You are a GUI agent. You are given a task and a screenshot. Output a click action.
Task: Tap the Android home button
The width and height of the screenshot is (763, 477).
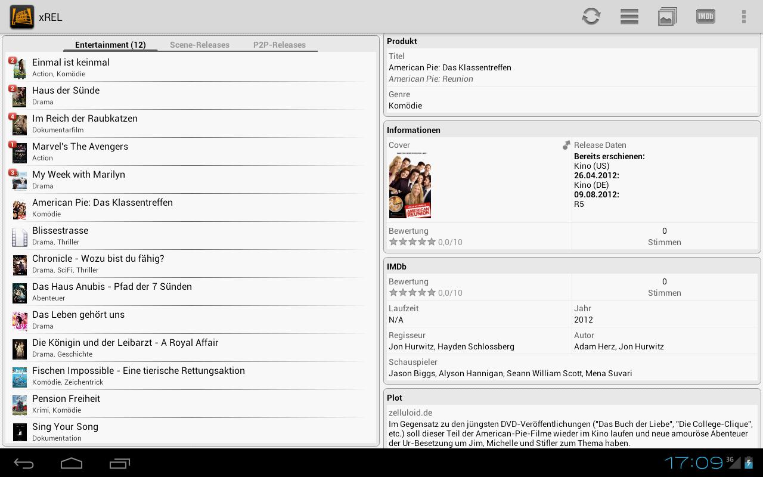tap(72, 463)
